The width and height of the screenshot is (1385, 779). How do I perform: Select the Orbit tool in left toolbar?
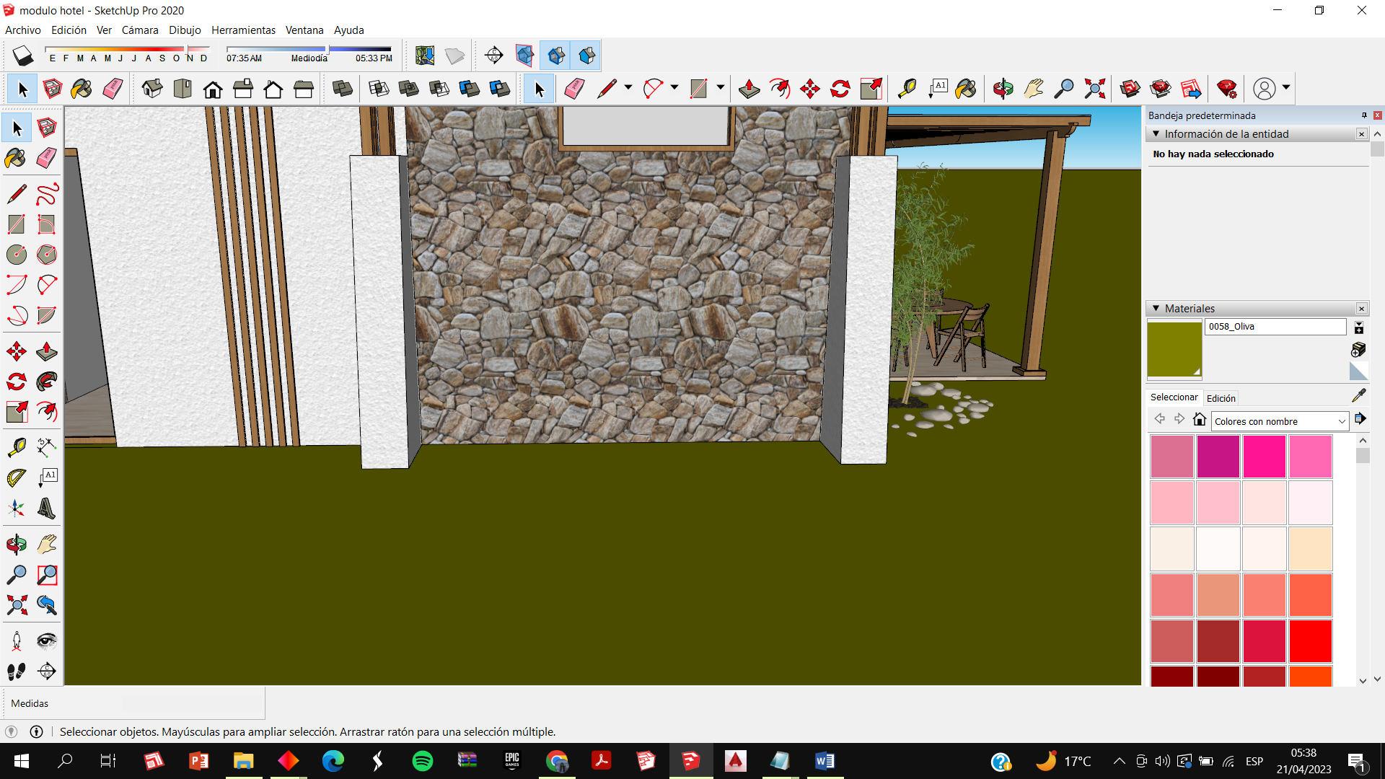click(x=16, y=545)
